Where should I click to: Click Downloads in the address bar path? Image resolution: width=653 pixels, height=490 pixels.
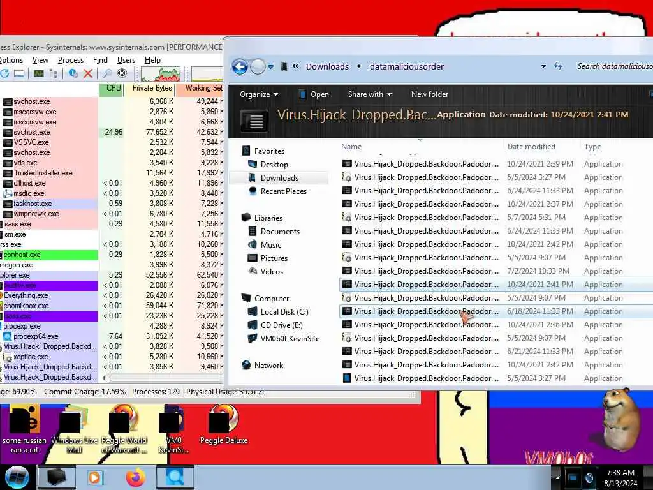coord(327,66)
